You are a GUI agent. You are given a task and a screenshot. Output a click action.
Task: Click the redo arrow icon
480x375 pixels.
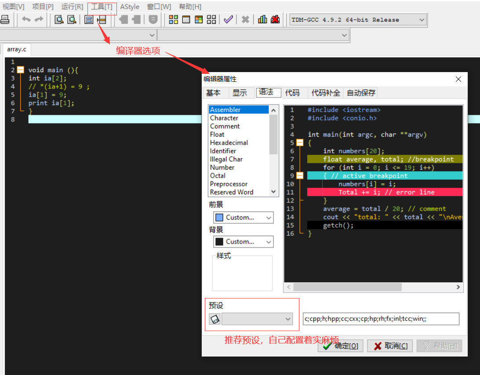click(x=38, y=19)
